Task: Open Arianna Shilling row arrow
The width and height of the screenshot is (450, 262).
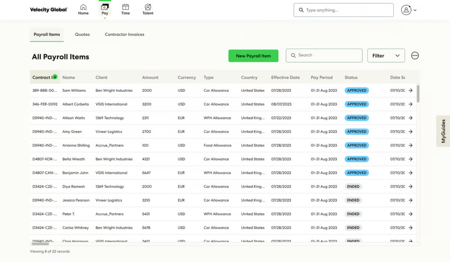Action: (411, 145)
